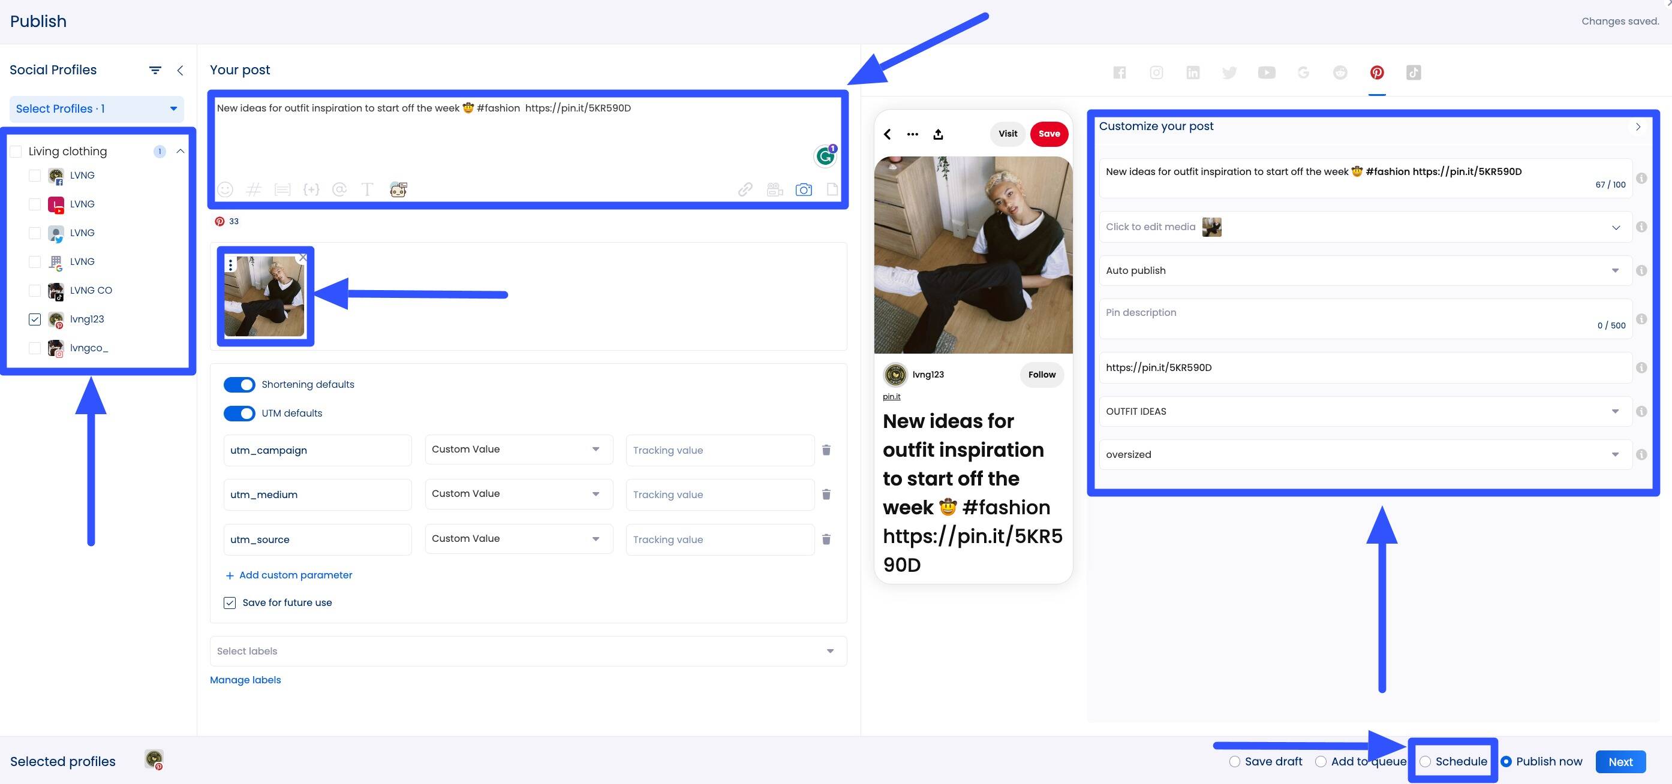1672x784 pixels.
Task: Click the @ mention icon
Action: [x=339, y=189]
